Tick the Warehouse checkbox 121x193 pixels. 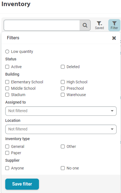pos(63,95)
